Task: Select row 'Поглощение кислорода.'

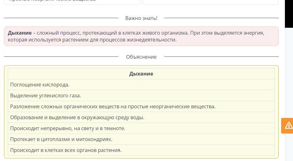Action: (141, 85)
